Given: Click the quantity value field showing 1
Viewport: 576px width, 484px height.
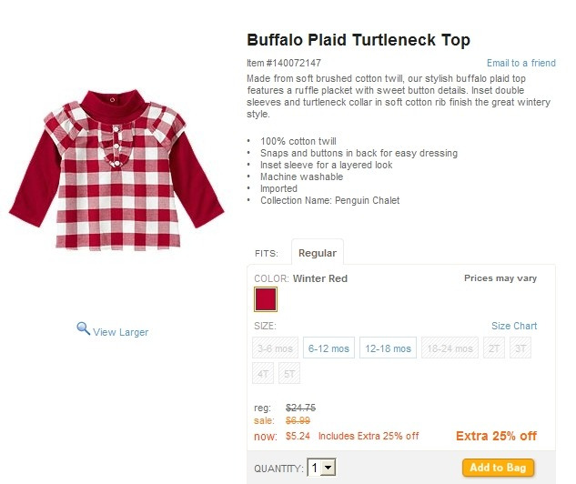Looking at the screenshot, I should (x=315, y=468).
